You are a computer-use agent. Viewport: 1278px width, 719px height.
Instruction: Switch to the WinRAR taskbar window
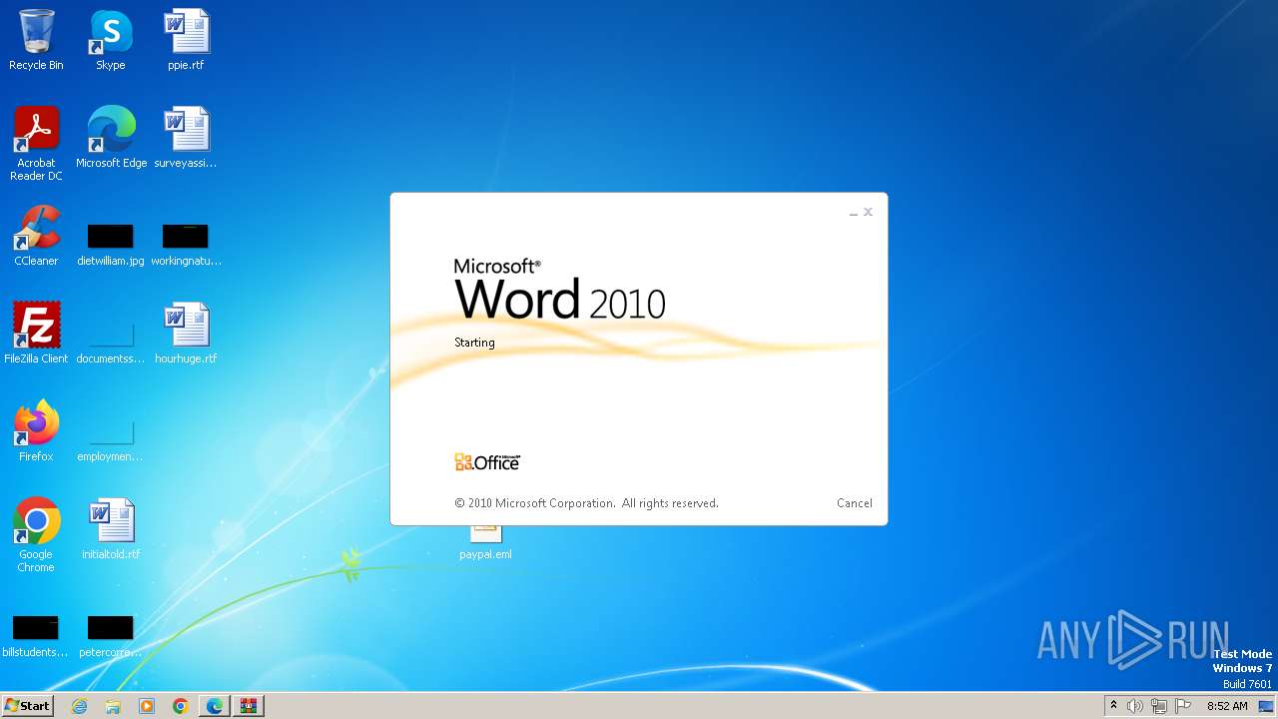[x=249, y=706]
